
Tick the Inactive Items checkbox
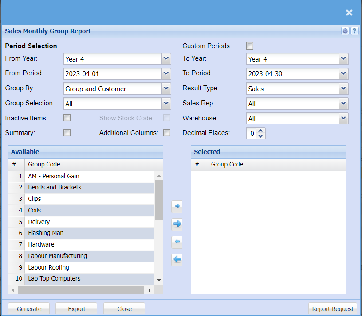(67, 118)
